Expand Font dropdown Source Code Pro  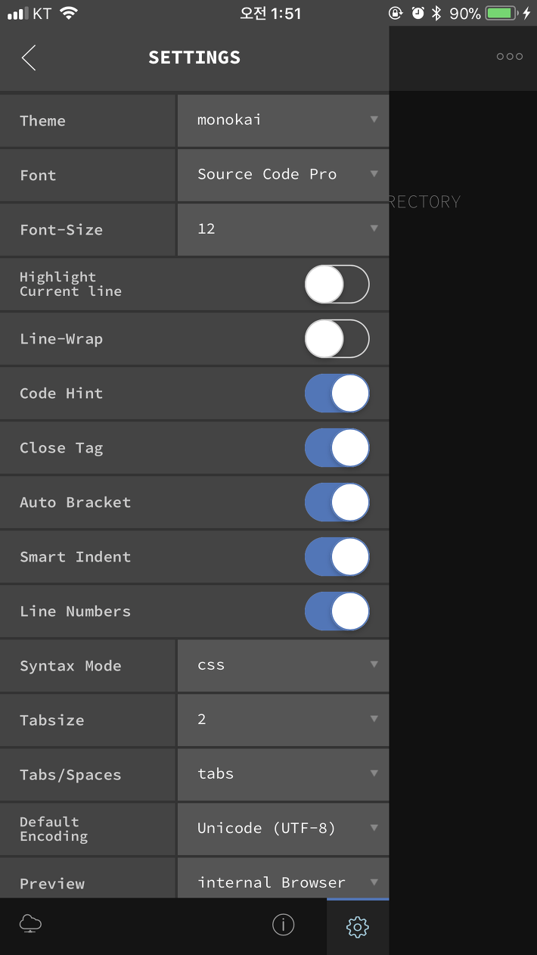(x=284, y=175)
